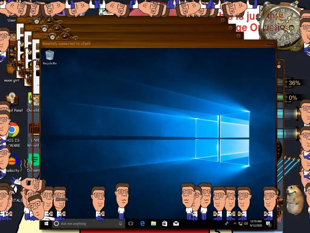Open Task View on the remote taskbar

131,224
